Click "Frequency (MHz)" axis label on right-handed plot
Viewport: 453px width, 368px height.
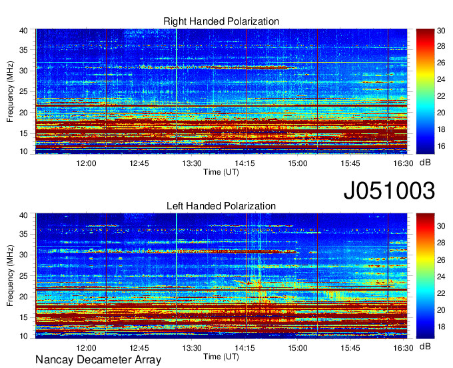click(x=10, y=91)
